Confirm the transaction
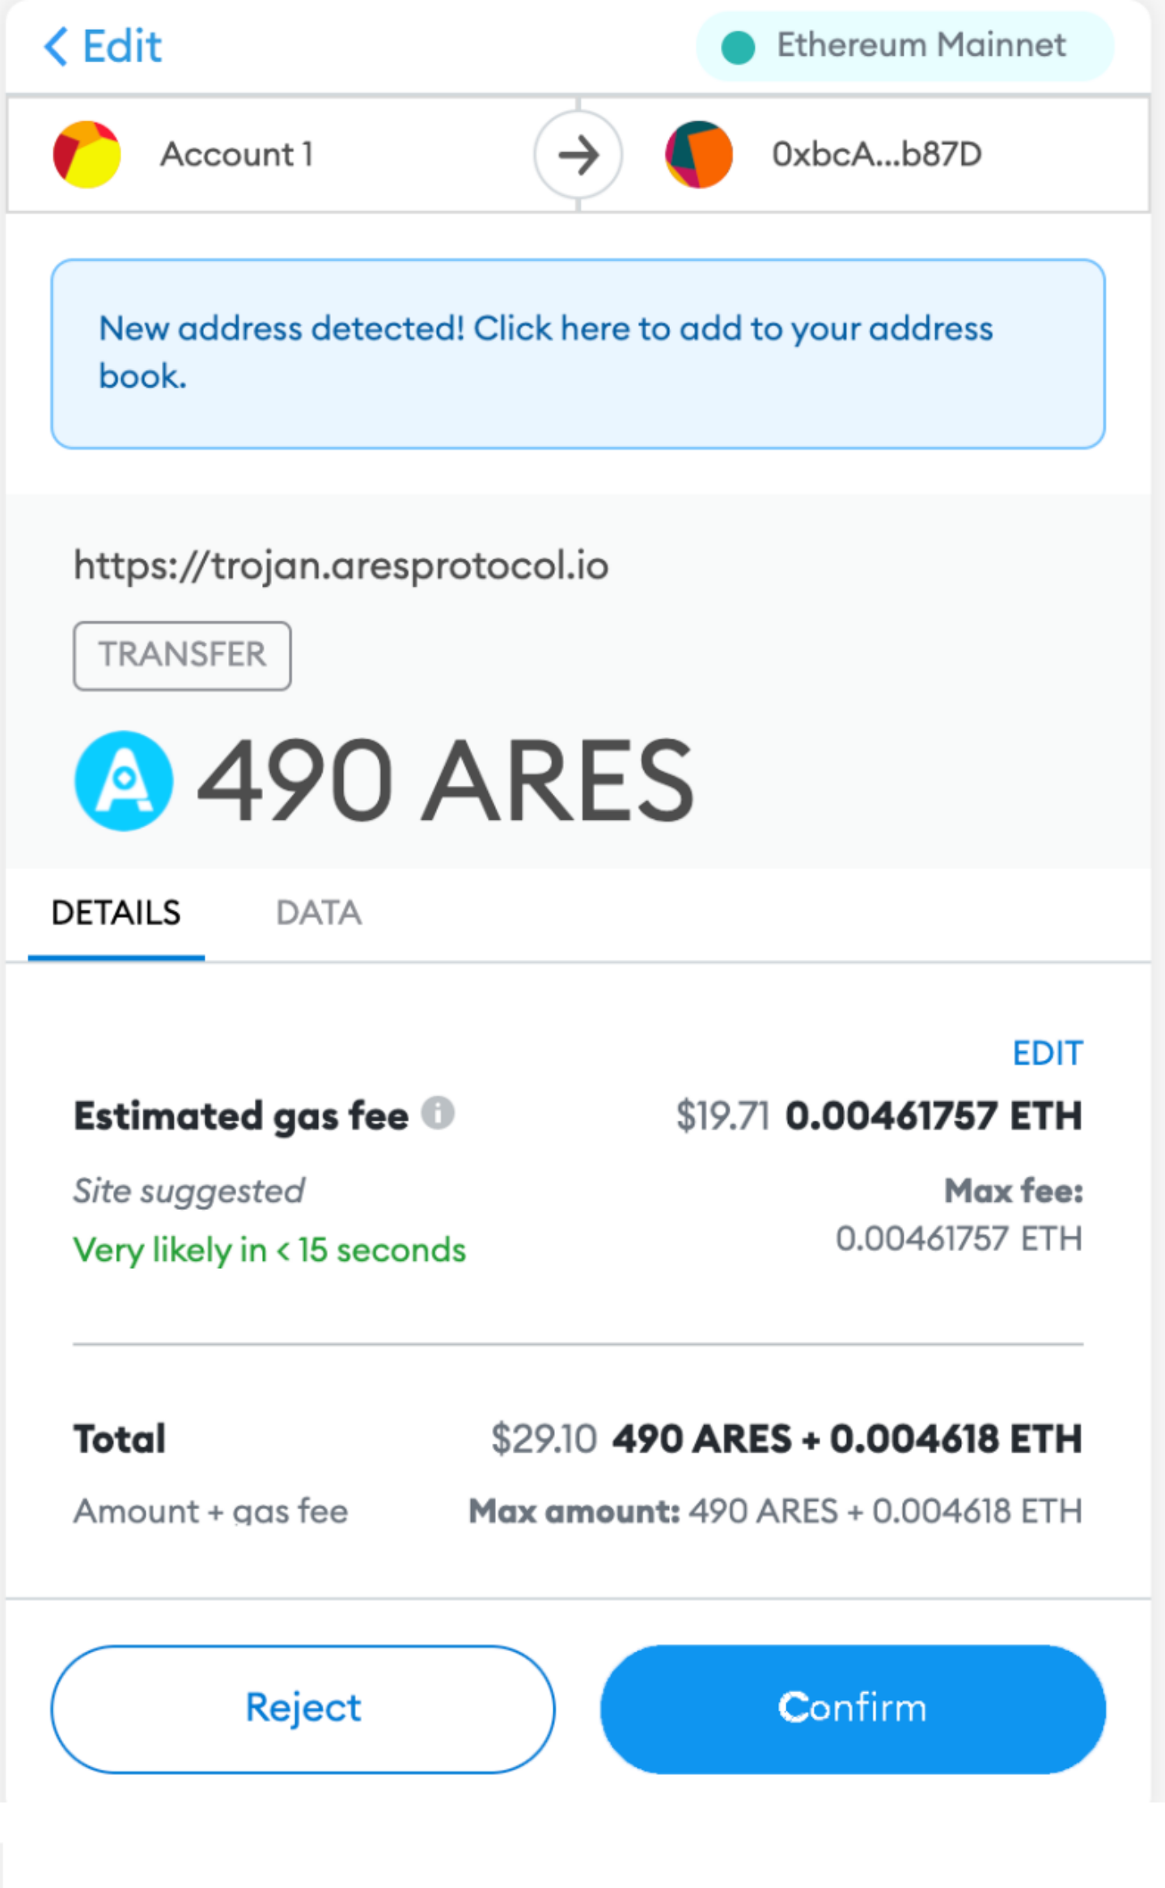 point(853,1709)
